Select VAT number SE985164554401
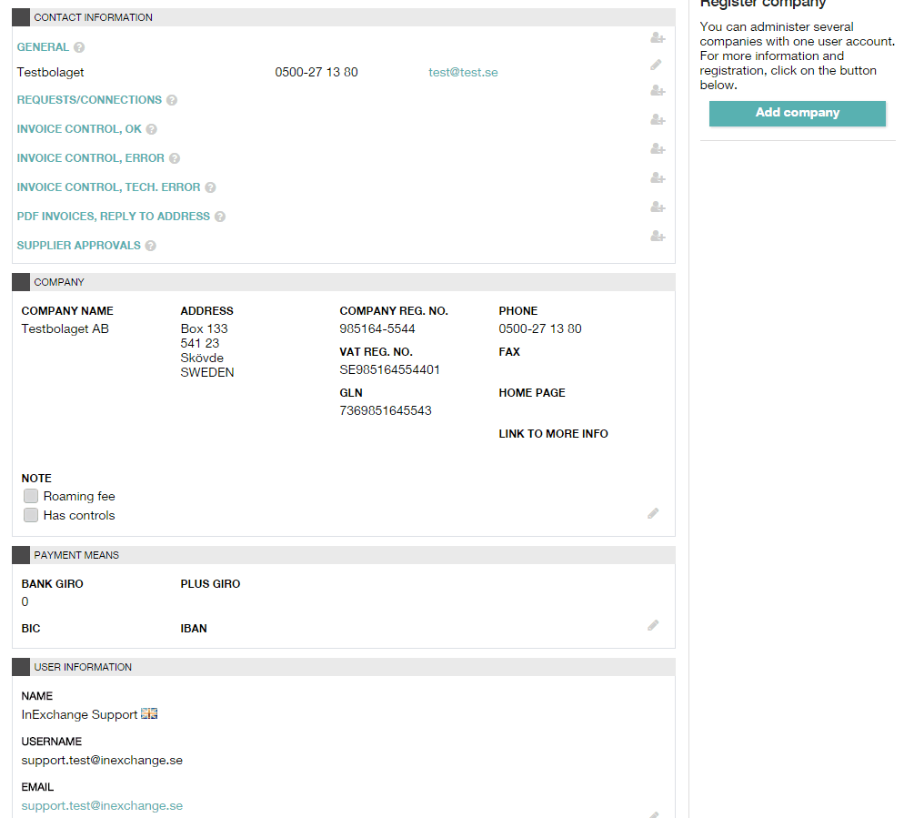This screenshot has height=818, width=914. (390, 369)
